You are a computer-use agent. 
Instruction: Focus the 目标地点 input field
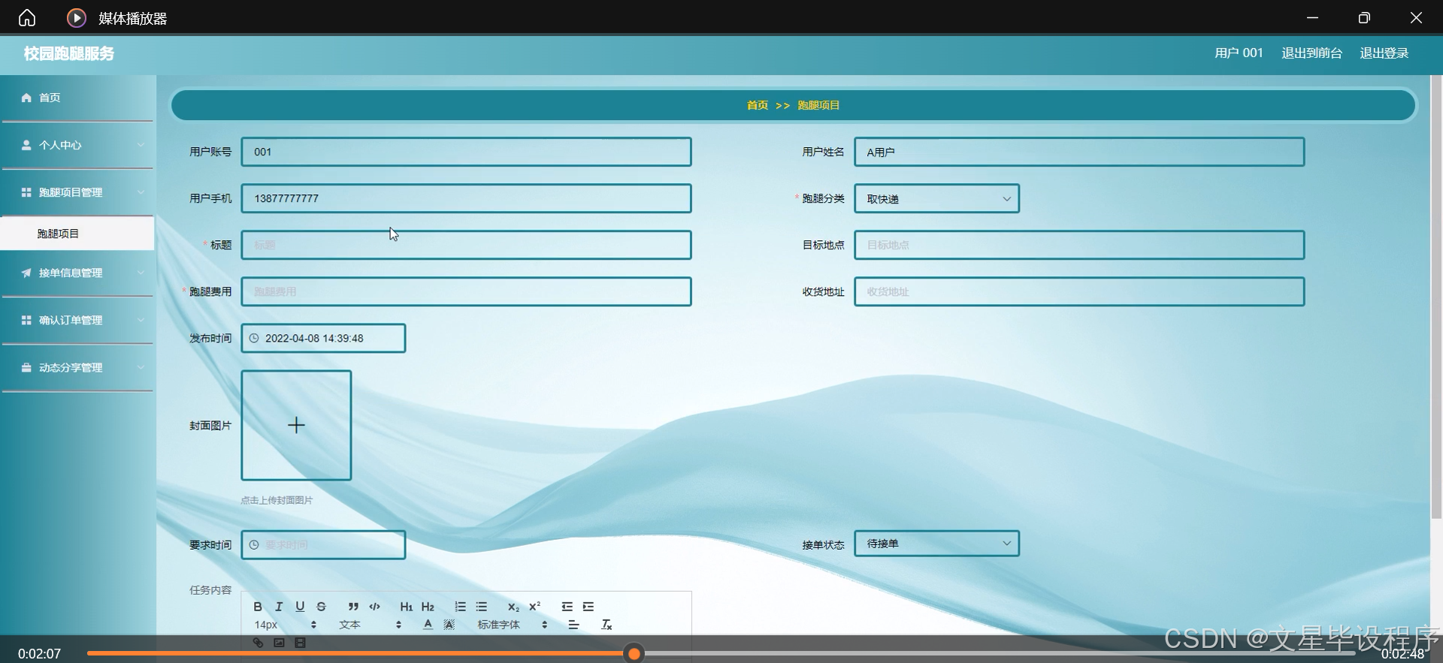tap(1079, 245)
